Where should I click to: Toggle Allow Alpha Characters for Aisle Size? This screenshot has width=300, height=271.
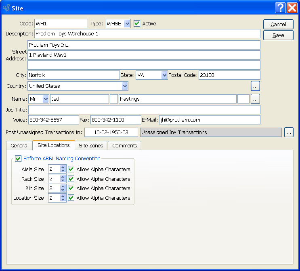pos(71,170)
